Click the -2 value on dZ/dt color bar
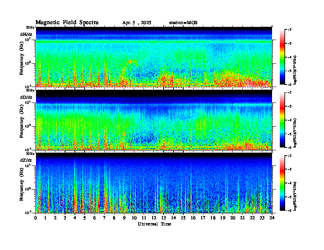 coord(290,156)
